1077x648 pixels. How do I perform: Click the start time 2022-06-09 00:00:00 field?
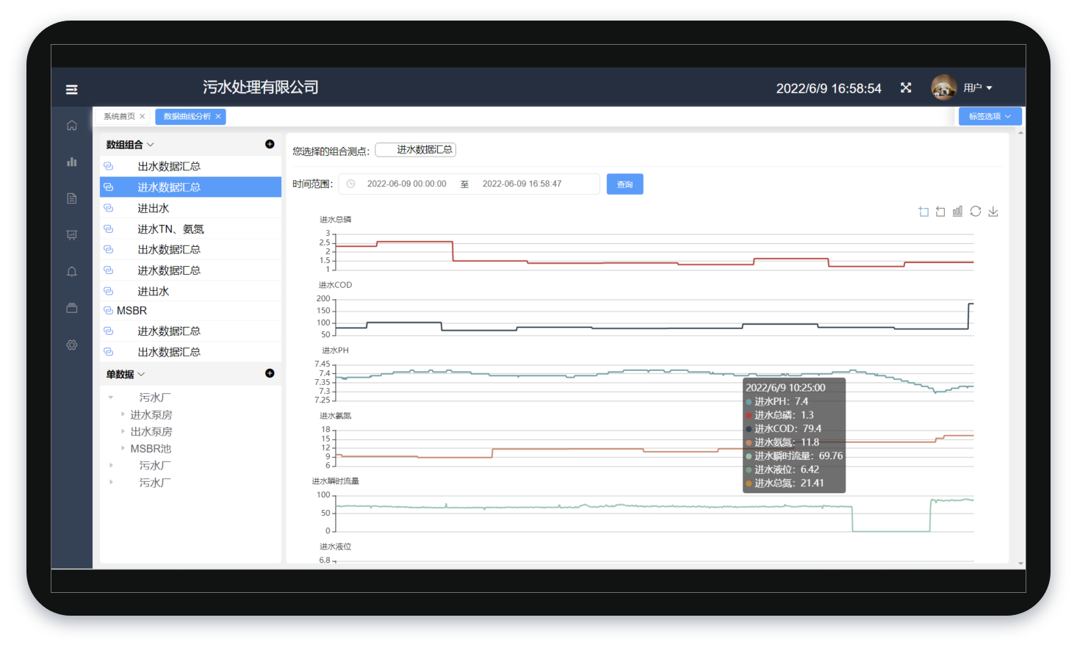406,184
